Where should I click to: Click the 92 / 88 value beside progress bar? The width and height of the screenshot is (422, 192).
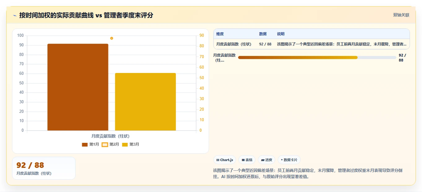click(402, 58)
